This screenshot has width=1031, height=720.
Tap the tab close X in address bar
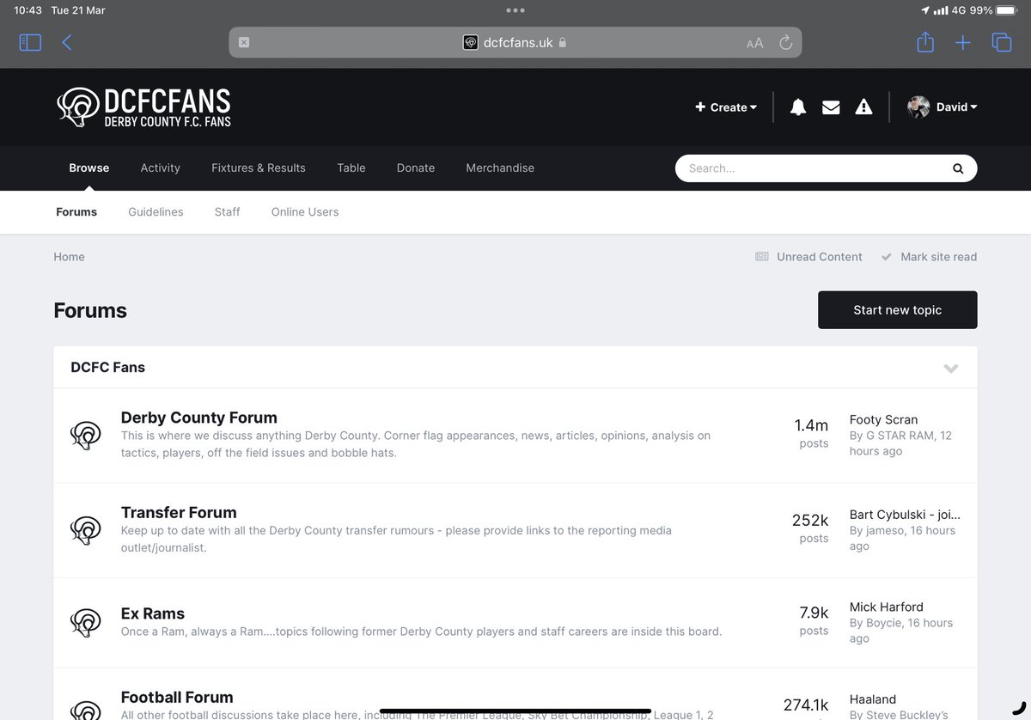pyautogui.click(x=244, y=42)
